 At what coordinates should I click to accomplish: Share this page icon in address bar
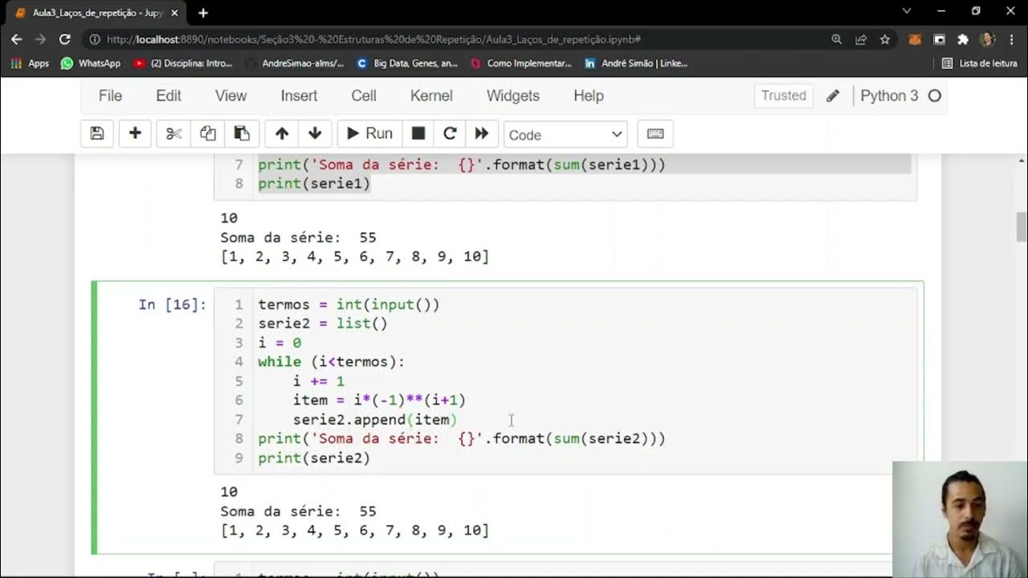(861, 39)
